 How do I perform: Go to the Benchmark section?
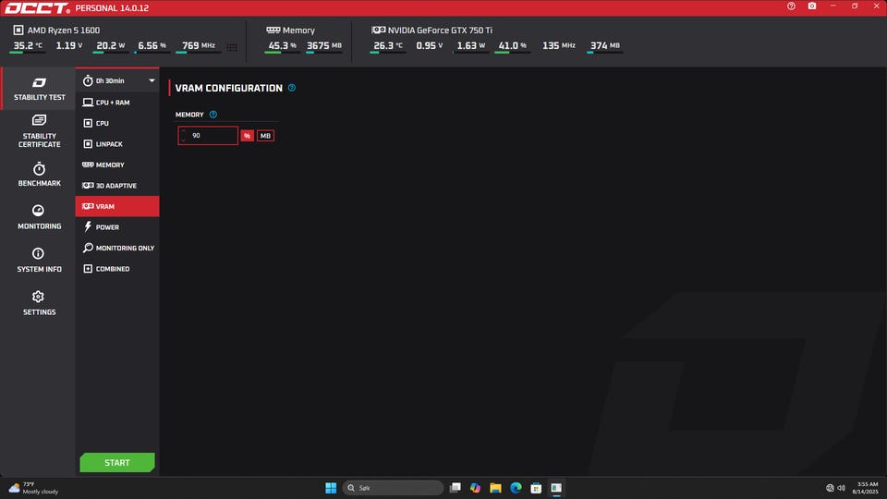point(39,175)
